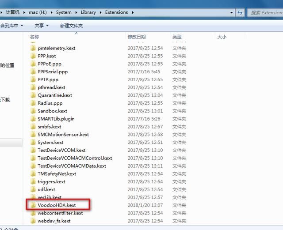Sort by 名称 column header

[x=34, y=37]
